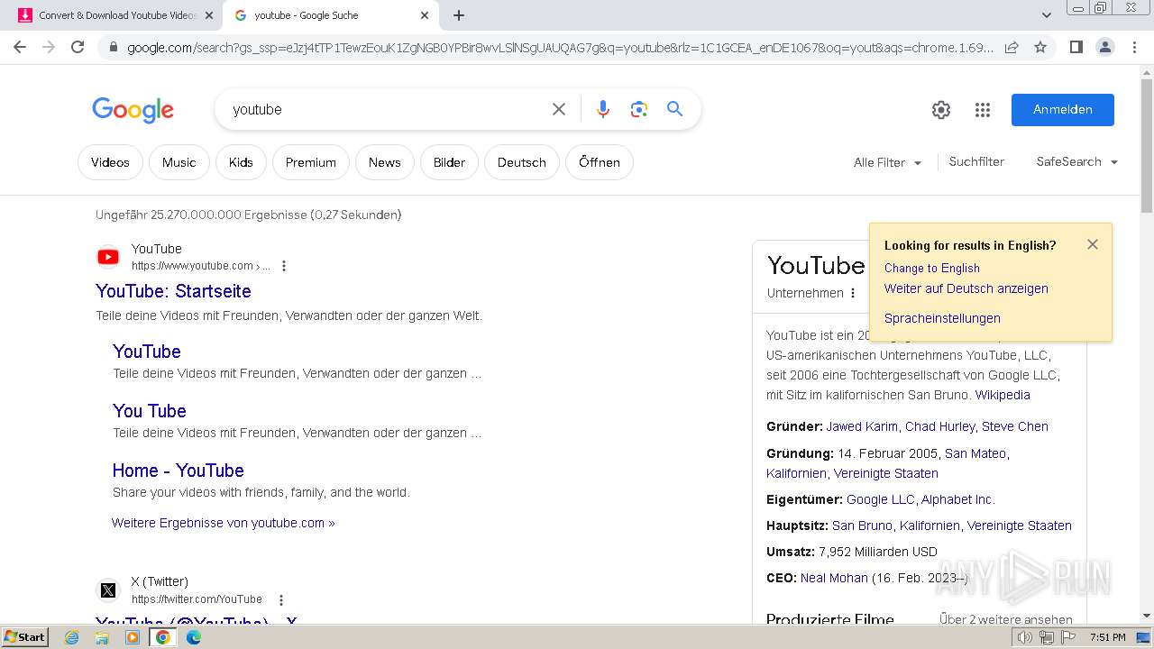Click the X (Twitter) favicon

[x=108, y=590]
